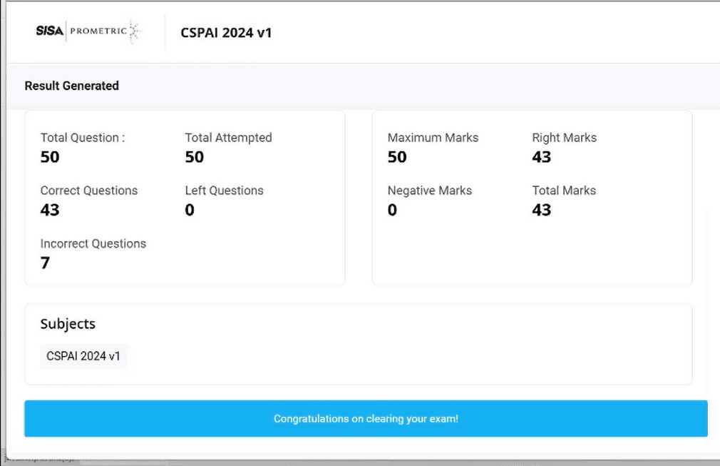Click the Total Question label
This screenshot has height=466, width=720.
pos(82,138)
